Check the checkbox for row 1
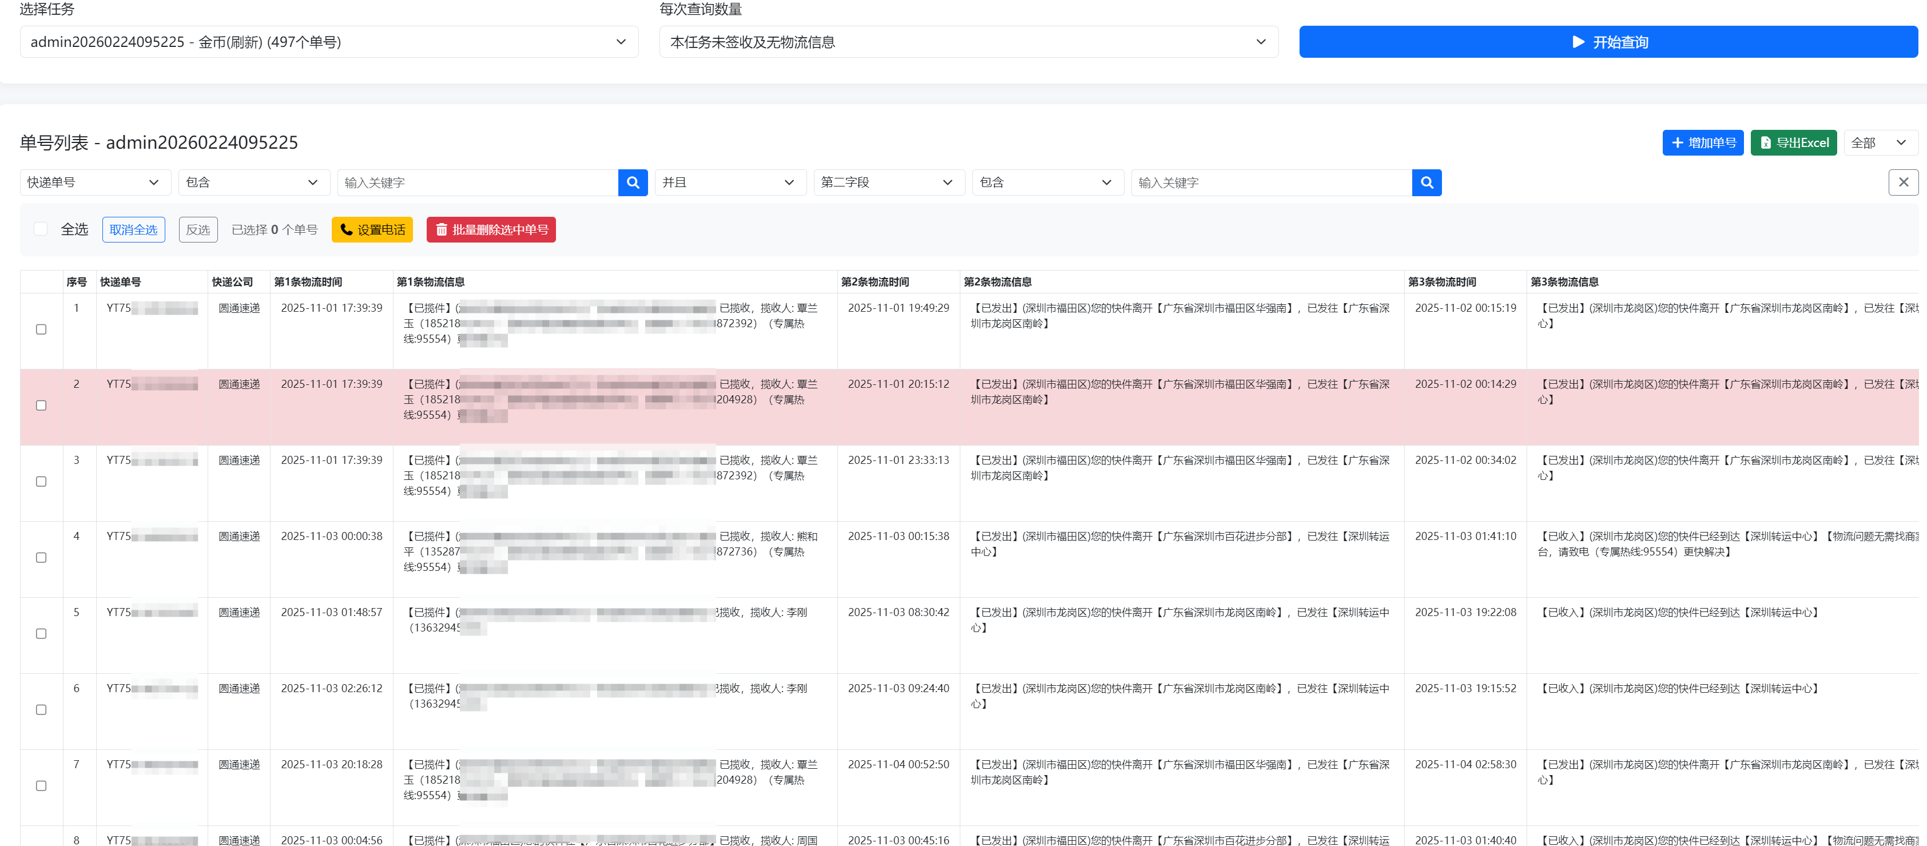Viewport: 1927px width, 846px height. [41, 329]
